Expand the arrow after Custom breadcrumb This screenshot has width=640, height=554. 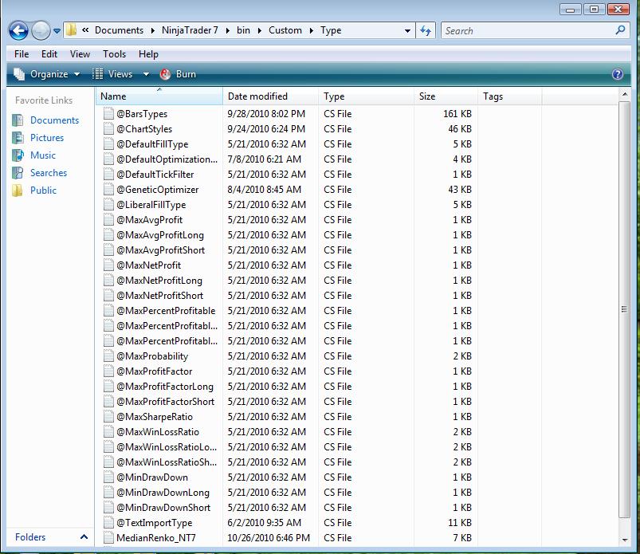[x=312, y=30]
